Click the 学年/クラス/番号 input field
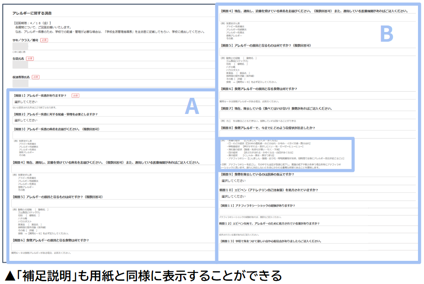 [x=113, y=46]
